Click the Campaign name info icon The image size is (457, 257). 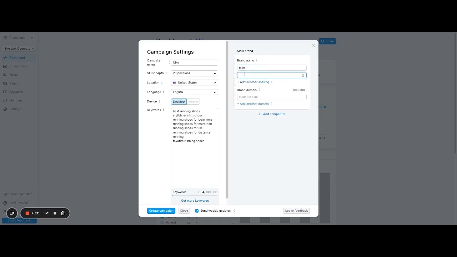(169, 62)
